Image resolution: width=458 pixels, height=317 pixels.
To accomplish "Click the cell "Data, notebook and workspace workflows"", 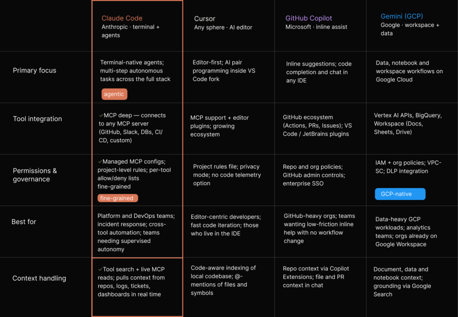I will pyautogui.click(x=409, y=71).
